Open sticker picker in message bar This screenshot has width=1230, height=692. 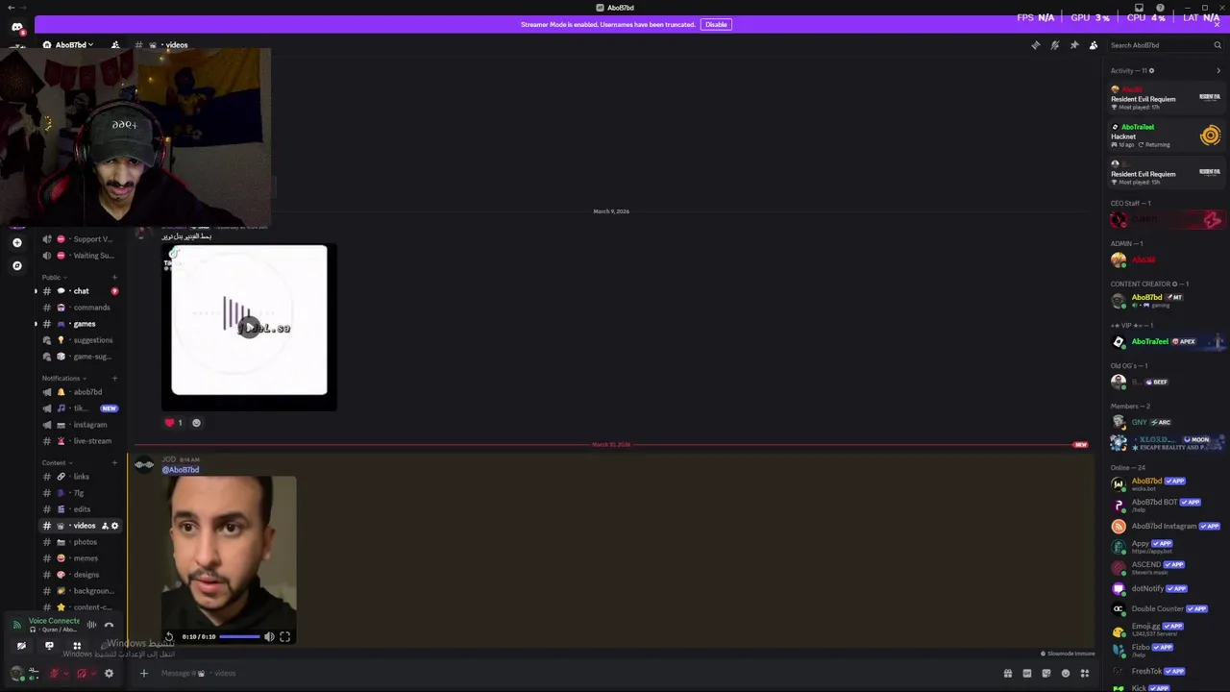click(1046, 674)
